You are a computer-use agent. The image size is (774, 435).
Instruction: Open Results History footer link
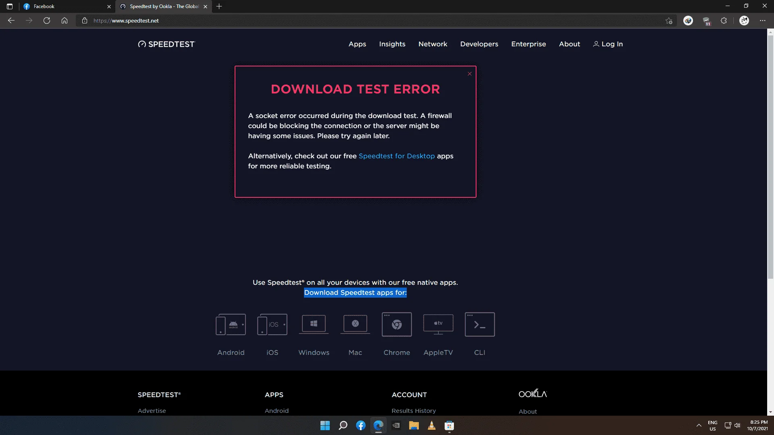coord(414,411)
